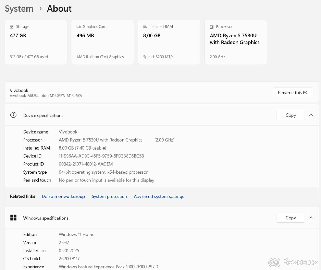Open the Storage 477 GB card
The width and height of the screenshot is (321, 270).
point(36,42)
